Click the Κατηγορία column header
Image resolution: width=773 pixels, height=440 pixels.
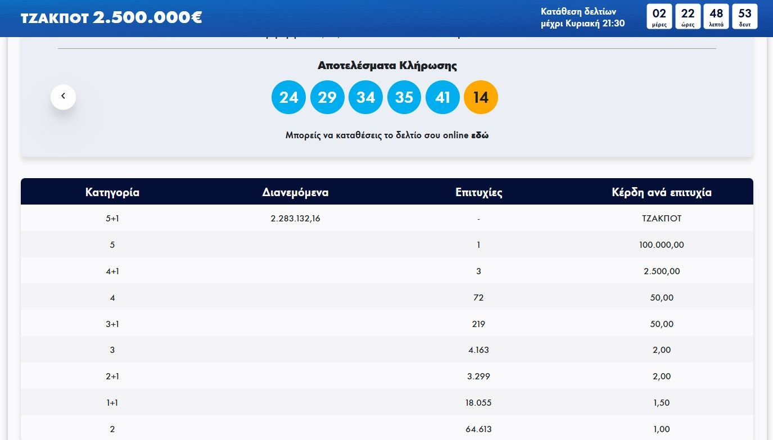[x=112, y=192]
